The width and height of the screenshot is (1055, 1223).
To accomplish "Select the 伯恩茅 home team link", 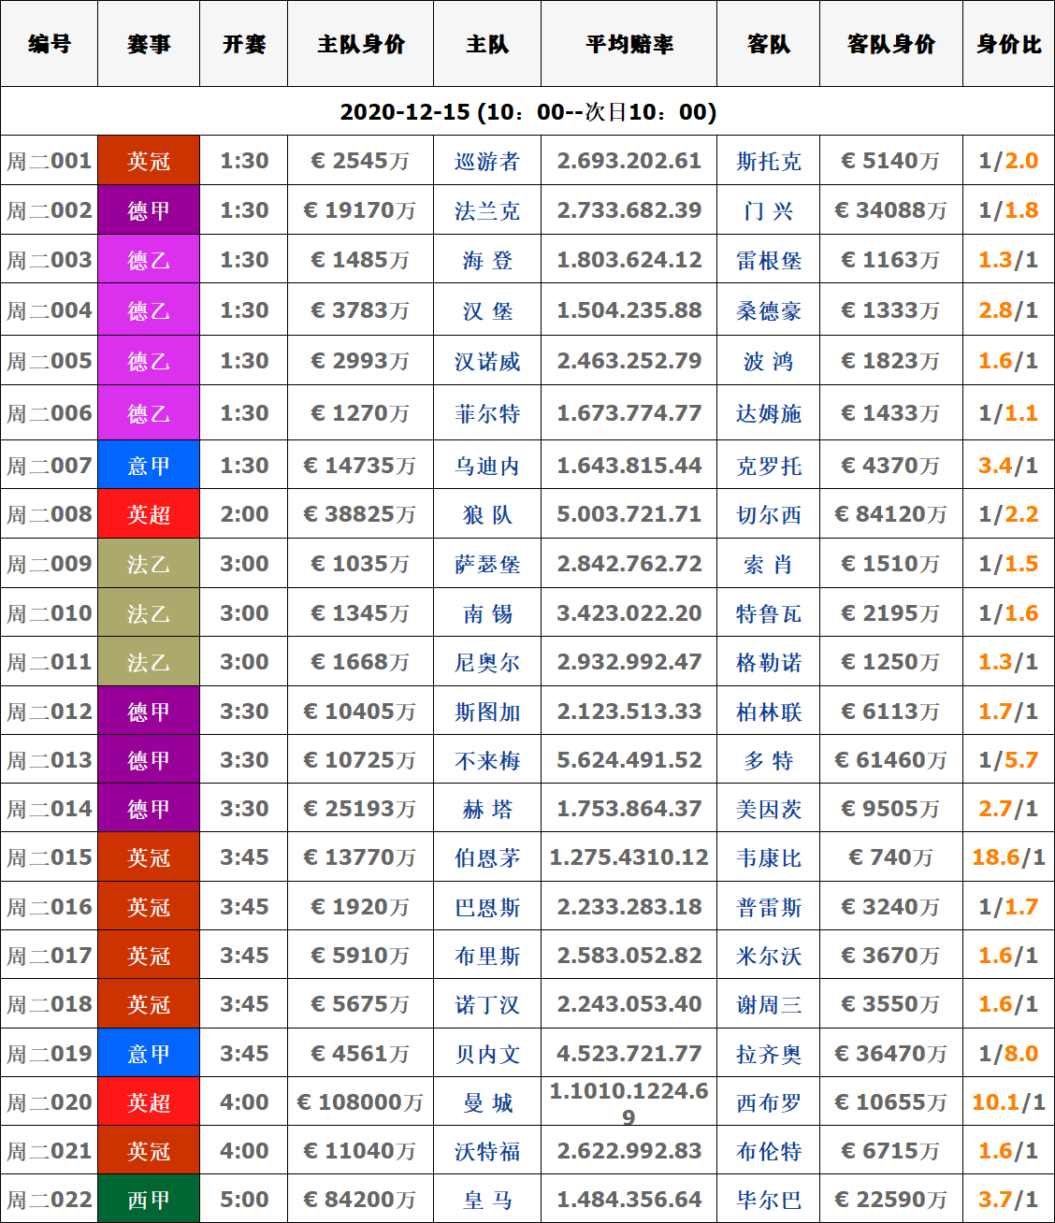I will click(x=486, y=858).
